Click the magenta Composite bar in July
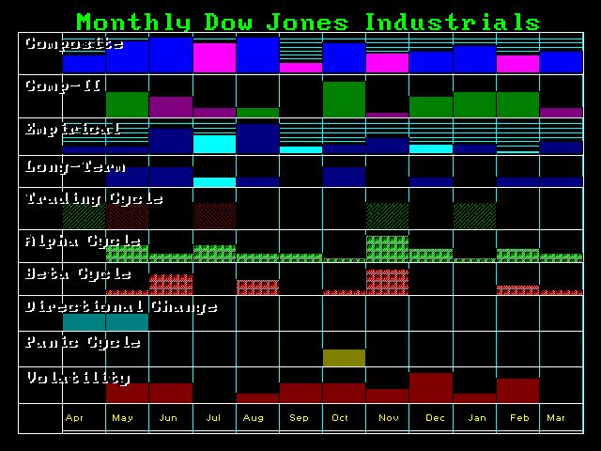This screenshot has width=601, height=451. pos(214,57)
